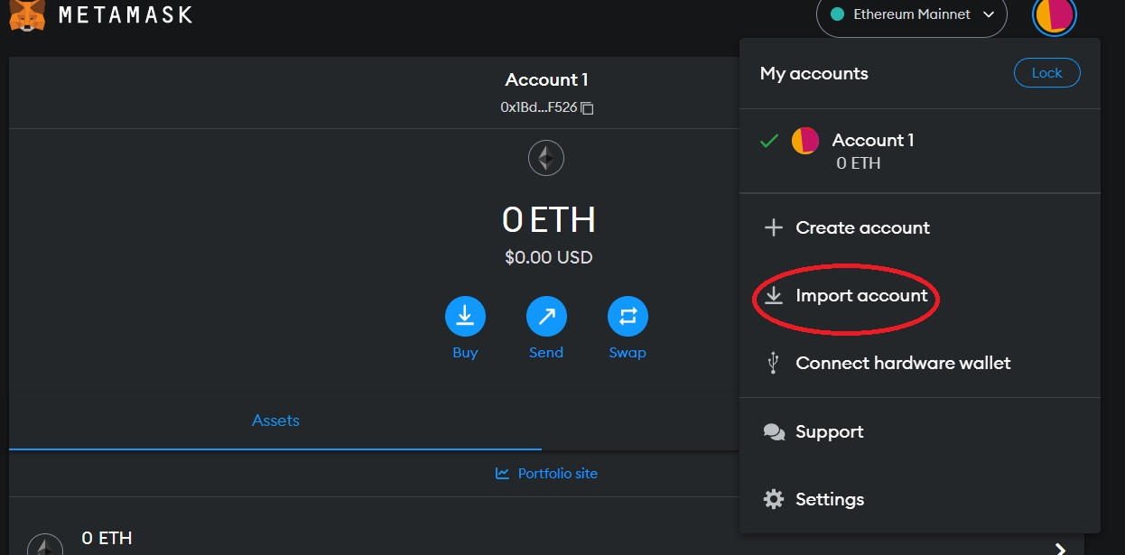Click the Ethereum token logo above balance
The image size is (1125, 555).
click(x=546, y=159)
